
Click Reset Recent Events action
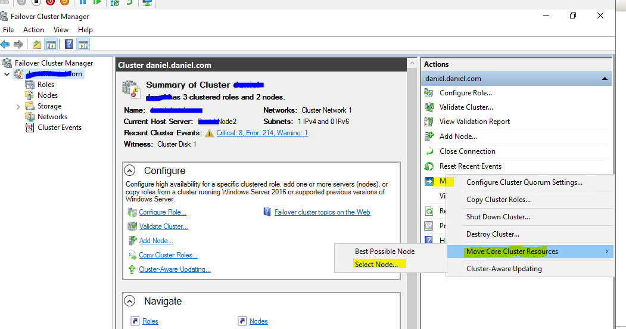coord(471,166)
